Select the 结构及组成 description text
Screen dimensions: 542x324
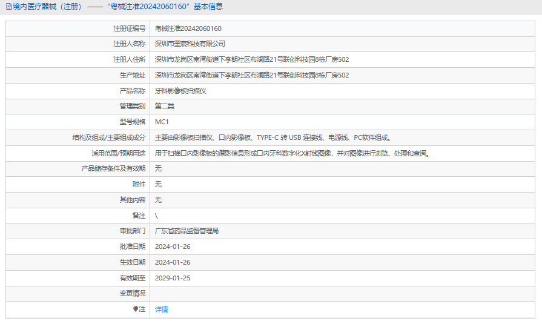273,137
